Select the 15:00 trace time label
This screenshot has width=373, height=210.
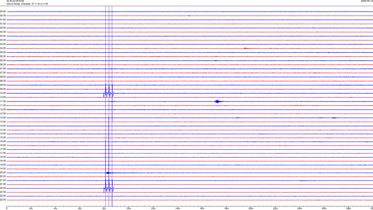[3, 134]
